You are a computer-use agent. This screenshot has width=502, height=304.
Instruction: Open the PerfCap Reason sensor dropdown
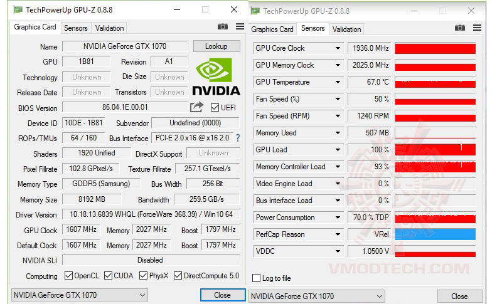pos(338,234)
